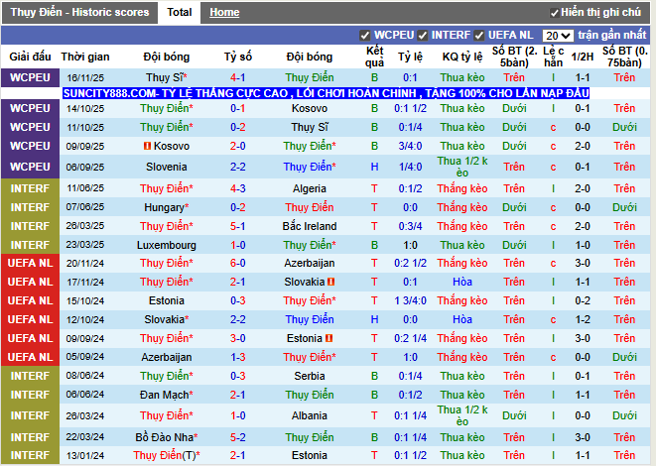This screenshot has width=656, height=466.
Task: Click the UEFA NL league label for 20/11/24
Action: point(30,263)
